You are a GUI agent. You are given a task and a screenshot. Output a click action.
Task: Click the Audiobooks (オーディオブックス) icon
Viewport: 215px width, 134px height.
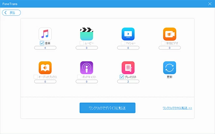coord(45,67)
